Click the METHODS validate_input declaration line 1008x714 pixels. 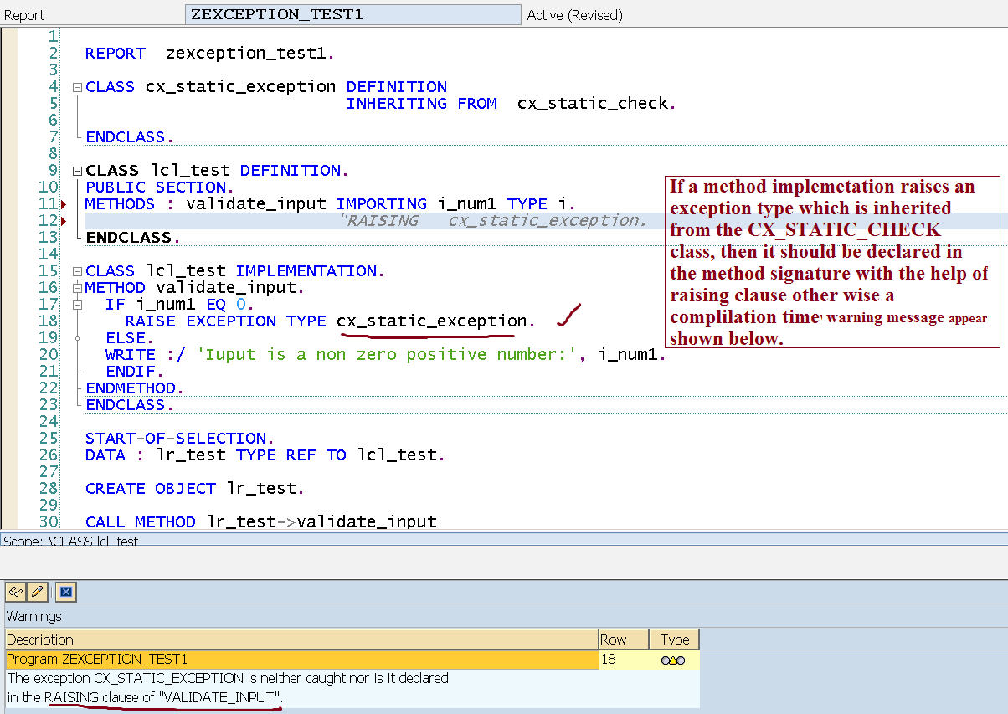coord(330,204)
